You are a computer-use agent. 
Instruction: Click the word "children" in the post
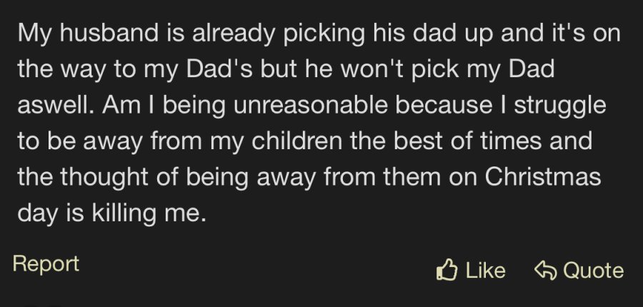click(x=297, y=141)
